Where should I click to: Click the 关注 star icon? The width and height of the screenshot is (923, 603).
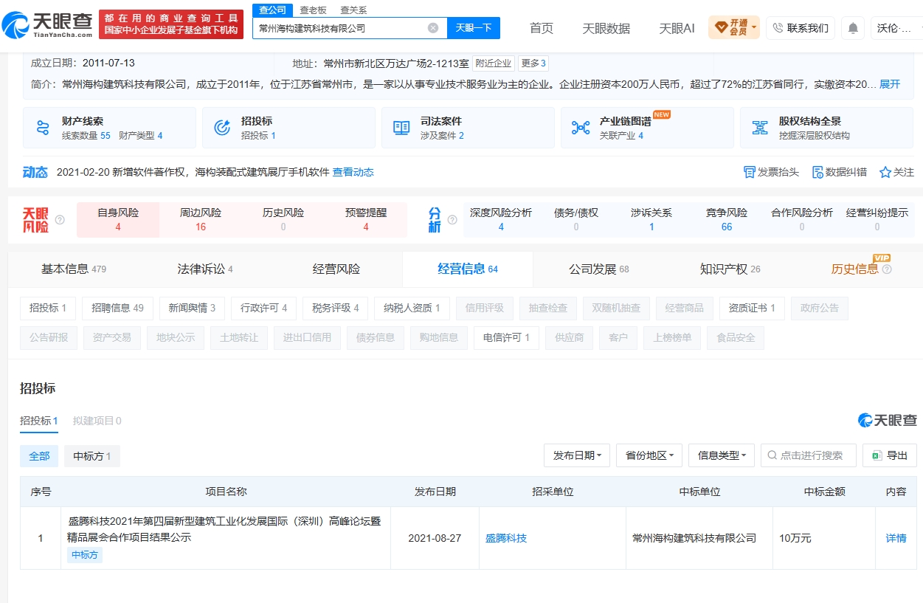coord(885,172)
